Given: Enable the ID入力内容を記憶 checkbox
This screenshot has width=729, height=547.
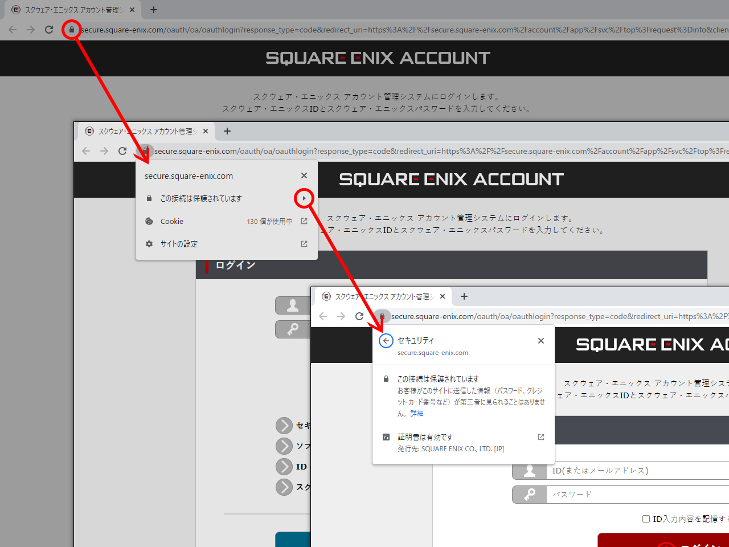Looking at the screenshot, I should click(646, 519).
